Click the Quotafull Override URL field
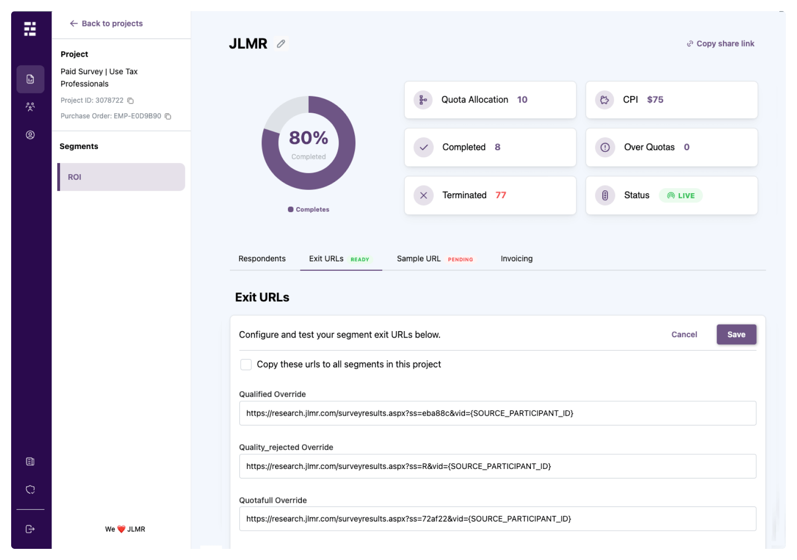This screenshot has width=797, height=560. coord(497,519)
